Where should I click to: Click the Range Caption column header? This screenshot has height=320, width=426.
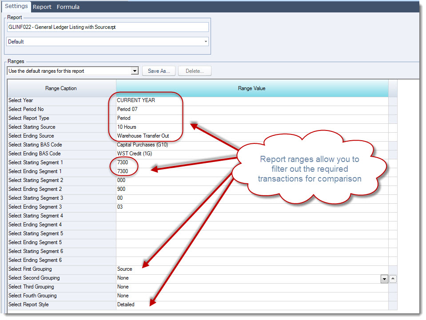[62, 88]
